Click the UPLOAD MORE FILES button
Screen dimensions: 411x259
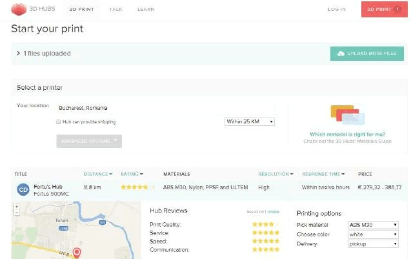click(366, 54)
